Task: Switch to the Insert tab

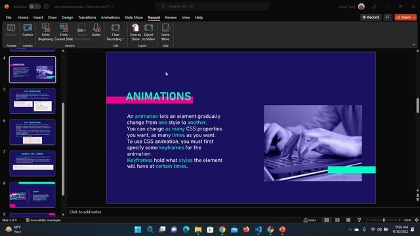Action: pos(38,18)
